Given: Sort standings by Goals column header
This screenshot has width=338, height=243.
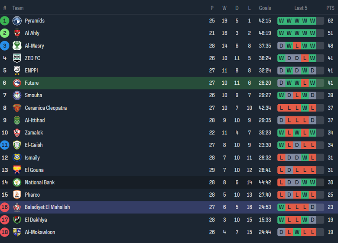Looking at the screenshot, I should tap(265, 8).
